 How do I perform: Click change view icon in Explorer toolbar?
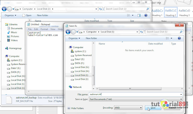128,15
